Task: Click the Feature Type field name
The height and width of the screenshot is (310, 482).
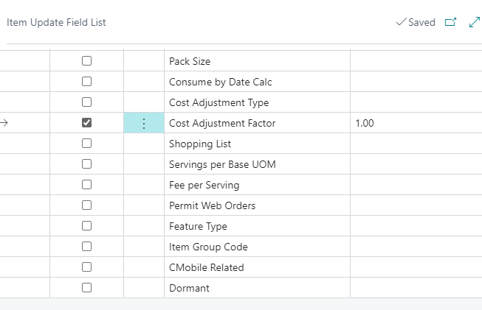Action: pyautogui.click(x=198, y=226)
